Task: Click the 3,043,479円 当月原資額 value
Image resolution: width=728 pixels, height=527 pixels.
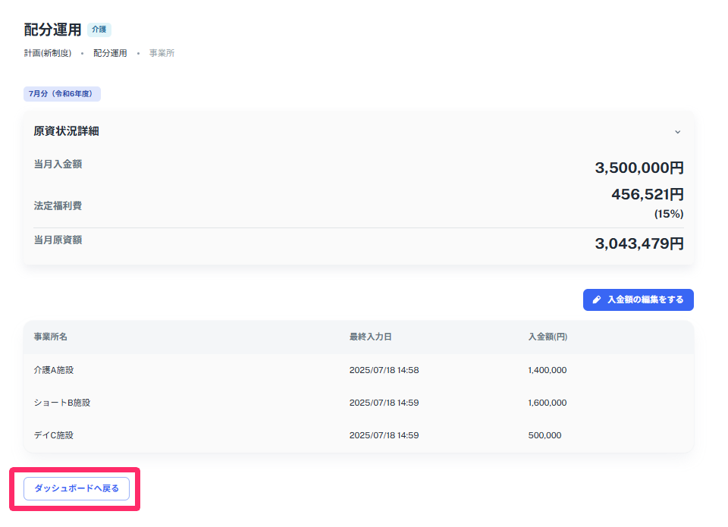Action: [x=639, y=243]
